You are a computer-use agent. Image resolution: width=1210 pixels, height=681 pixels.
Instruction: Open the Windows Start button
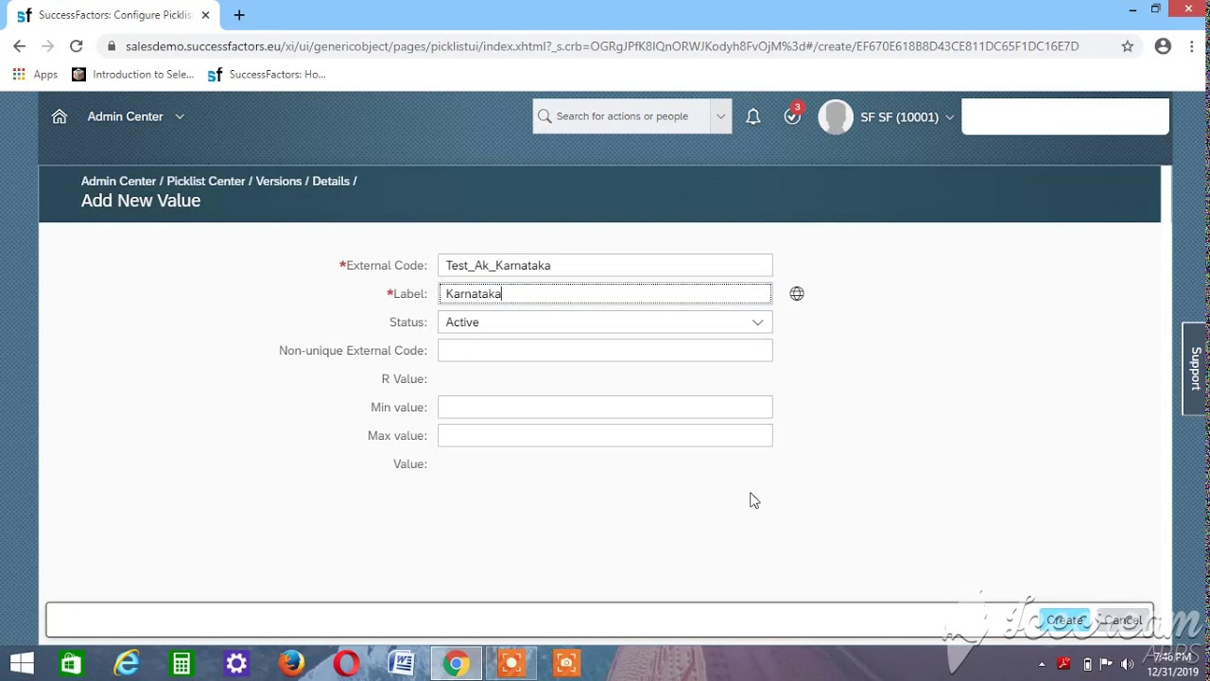(x=22, y=663)
